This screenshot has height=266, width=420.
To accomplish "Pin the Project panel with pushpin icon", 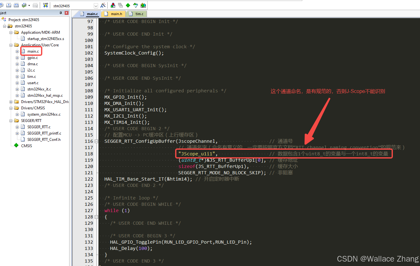I will [x=61, y=13].
